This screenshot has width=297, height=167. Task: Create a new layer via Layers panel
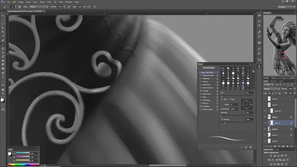287,147
